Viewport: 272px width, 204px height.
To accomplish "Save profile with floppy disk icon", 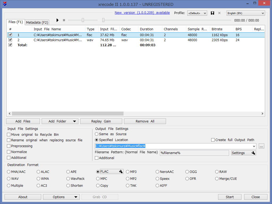I will (x=212, y=13).
